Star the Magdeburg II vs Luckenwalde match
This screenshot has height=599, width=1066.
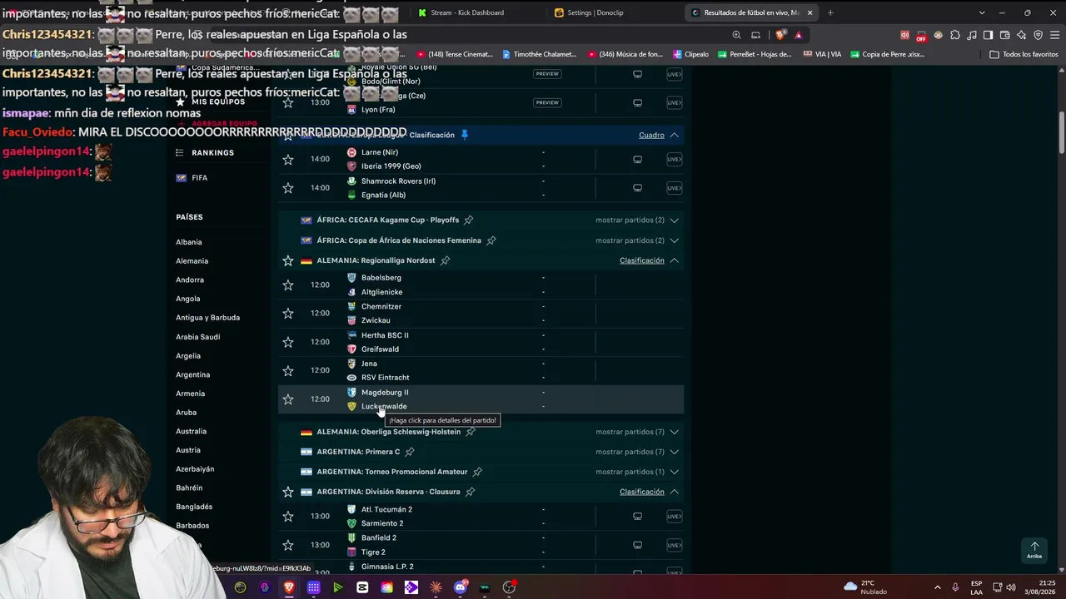coord(288,399)
